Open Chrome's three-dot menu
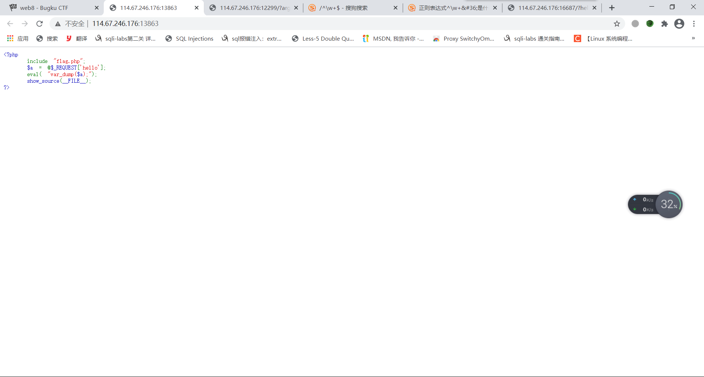 [x=694, y=24]
